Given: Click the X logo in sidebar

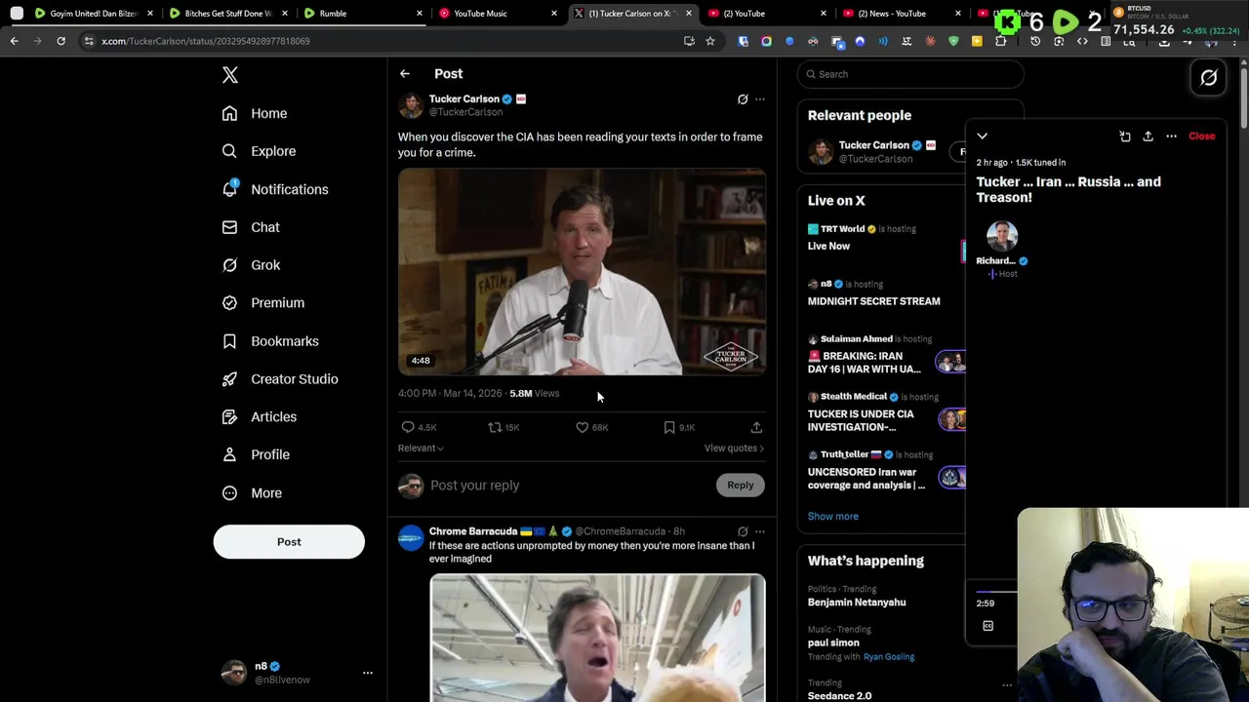Looking at the screenshot, I should coord(230,75).
